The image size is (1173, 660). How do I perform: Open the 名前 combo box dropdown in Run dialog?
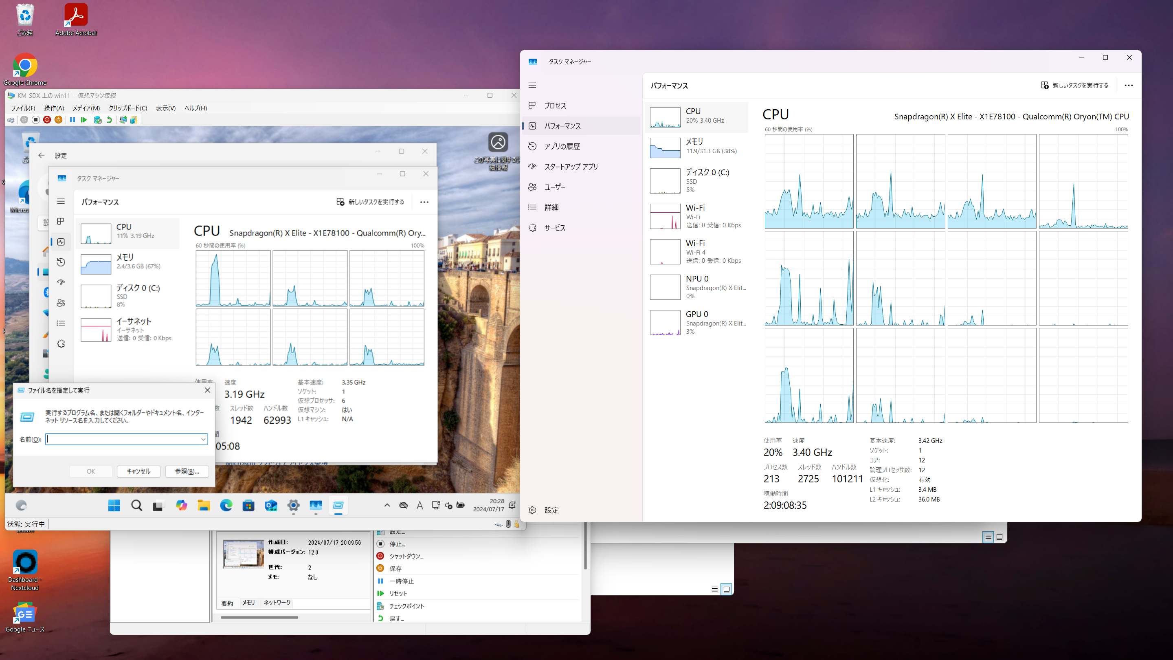click(x=204, y=439)
